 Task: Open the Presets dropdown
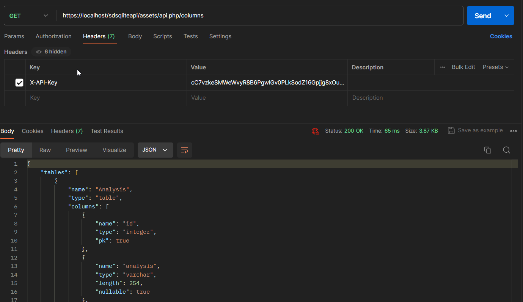point(495,67)
